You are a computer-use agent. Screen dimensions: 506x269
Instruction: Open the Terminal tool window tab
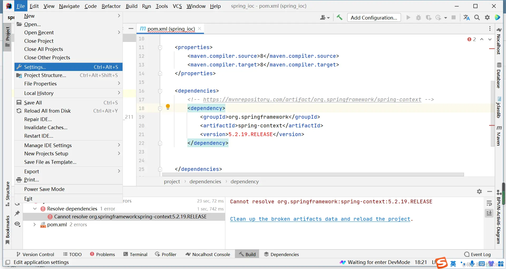135,254
